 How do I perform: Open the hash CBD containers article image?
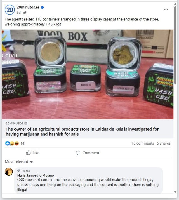88,74
